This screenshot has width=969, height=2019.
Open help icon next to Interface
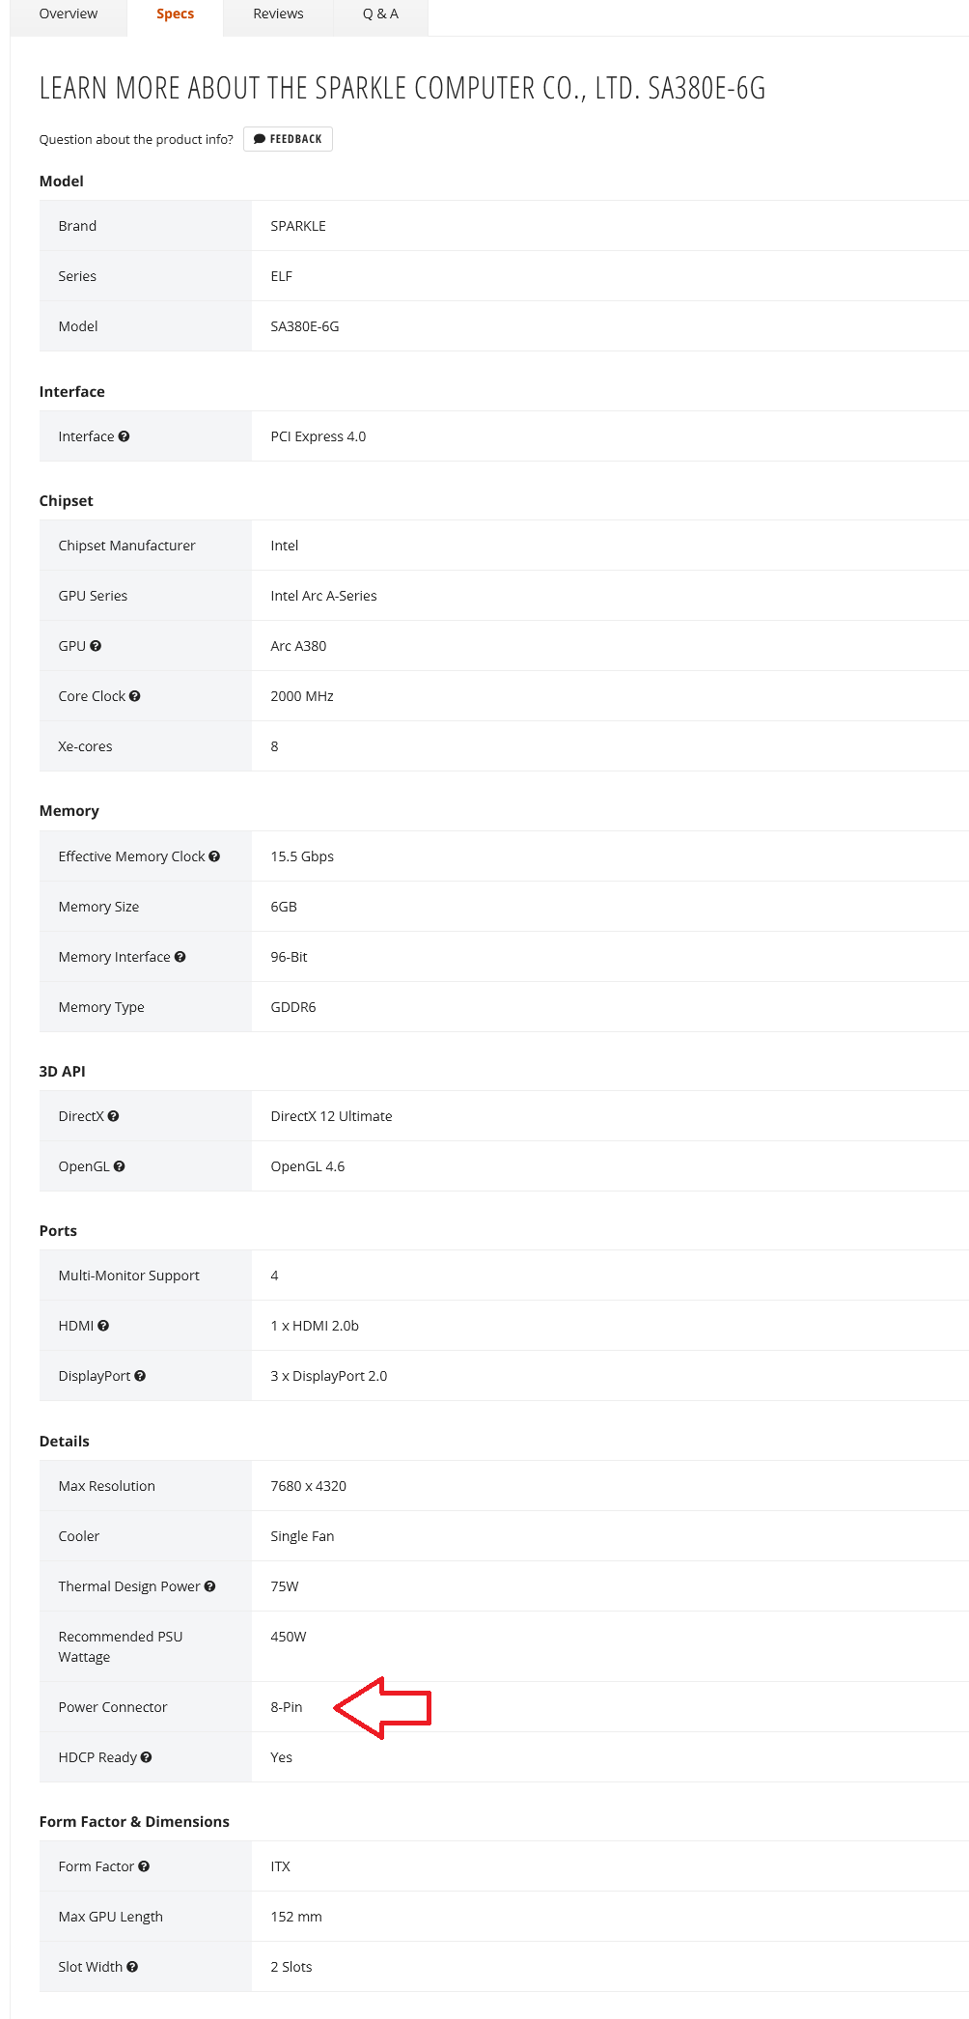(124, 436)
